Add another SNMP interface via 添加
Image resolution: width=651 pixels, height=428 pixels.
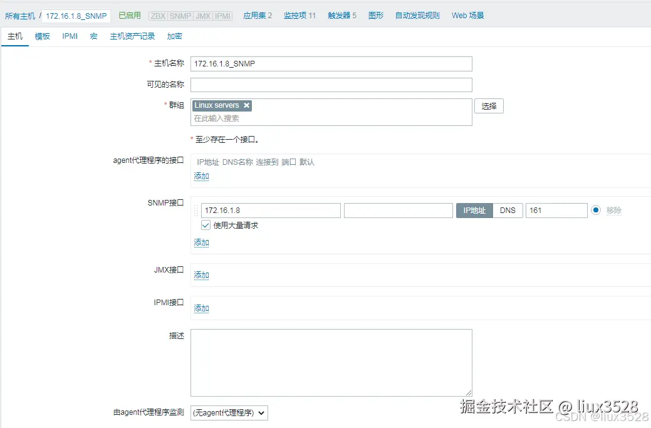click(x=201, y=243)
